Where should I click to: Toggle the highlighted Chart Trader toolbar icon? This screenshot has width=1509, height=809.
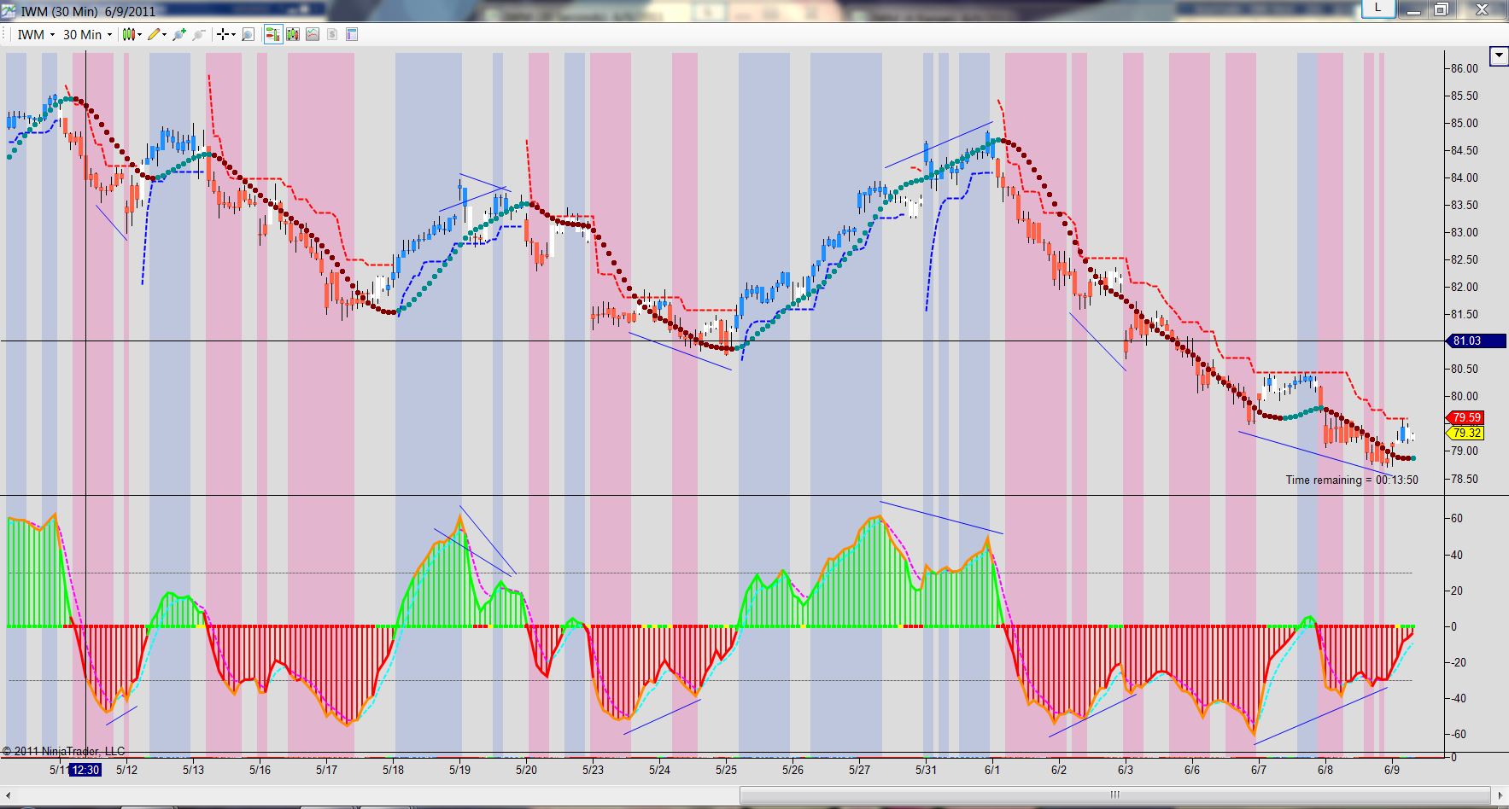(x=273, y=34)
